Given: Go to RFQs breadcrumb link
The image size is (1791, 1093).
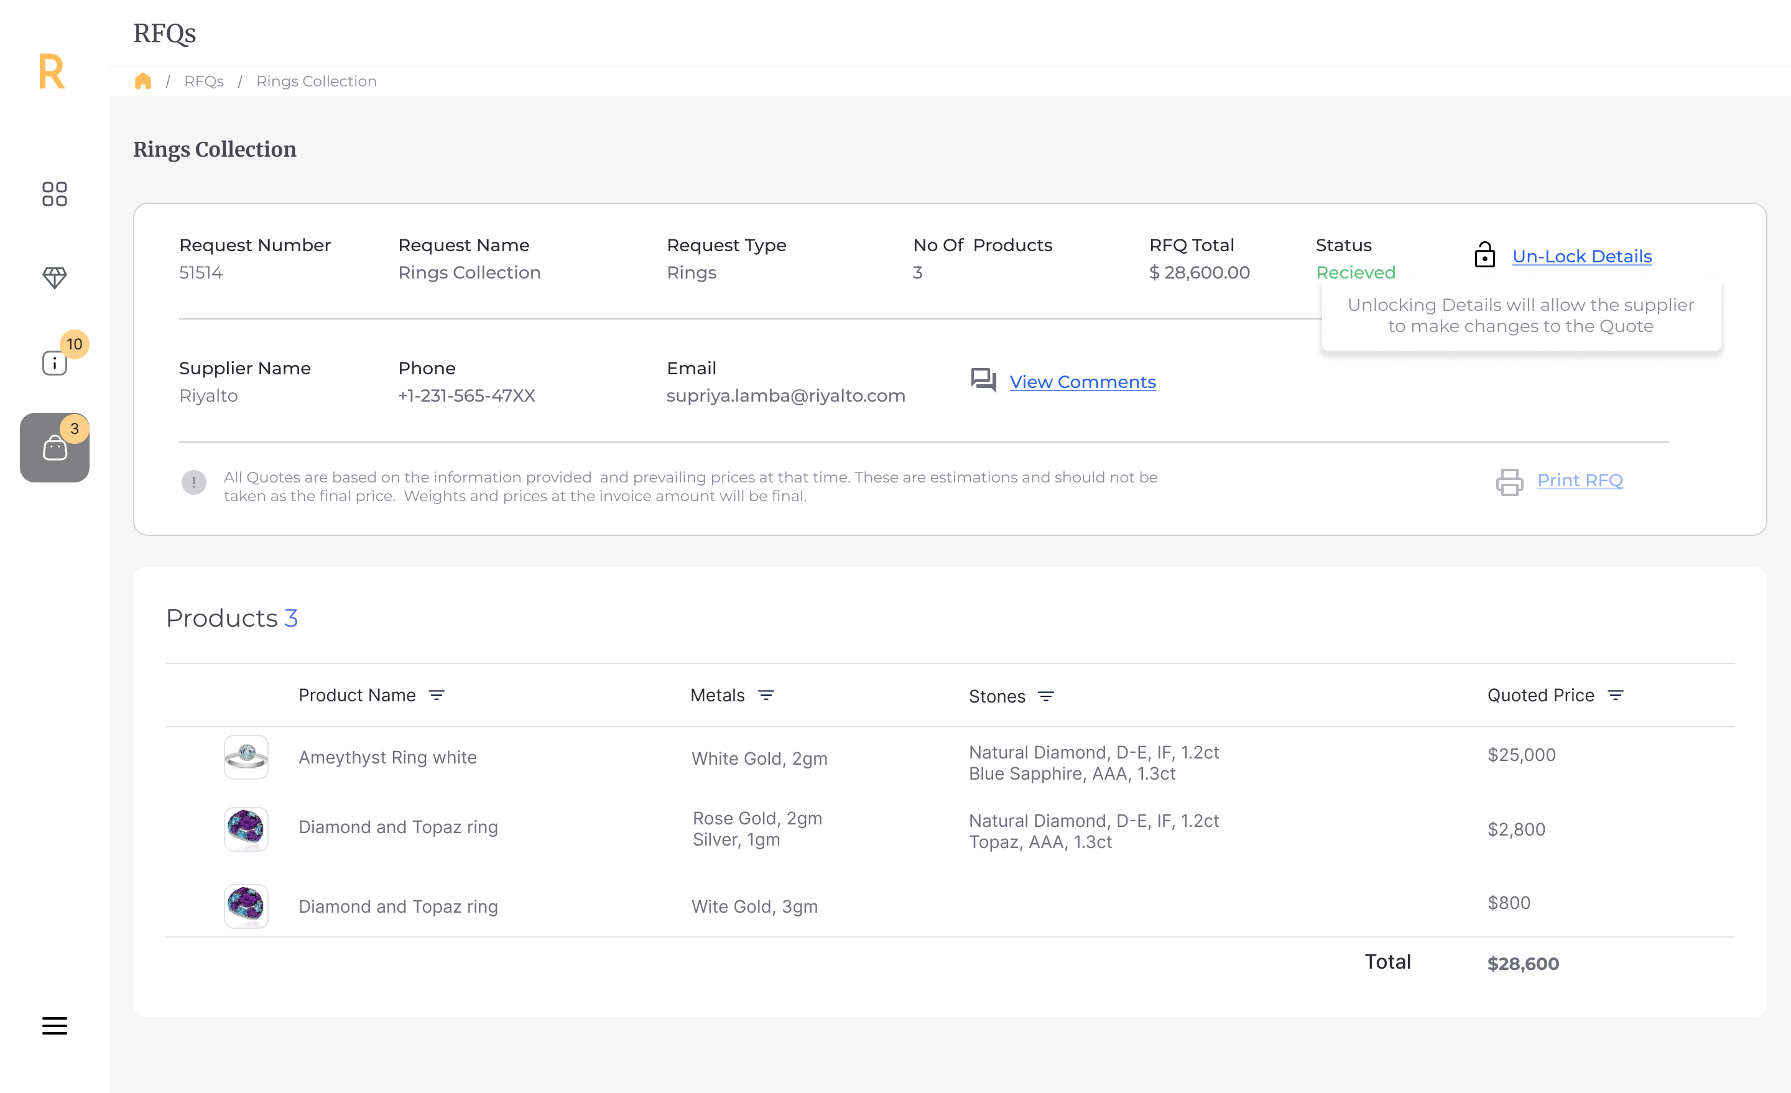Looking at the screenshot, I should 203,81.
